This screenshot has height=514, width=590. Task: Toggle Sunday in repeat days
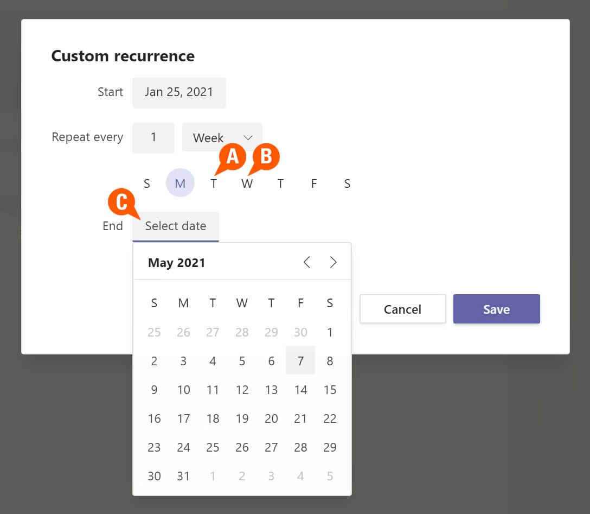pos(146,183)
